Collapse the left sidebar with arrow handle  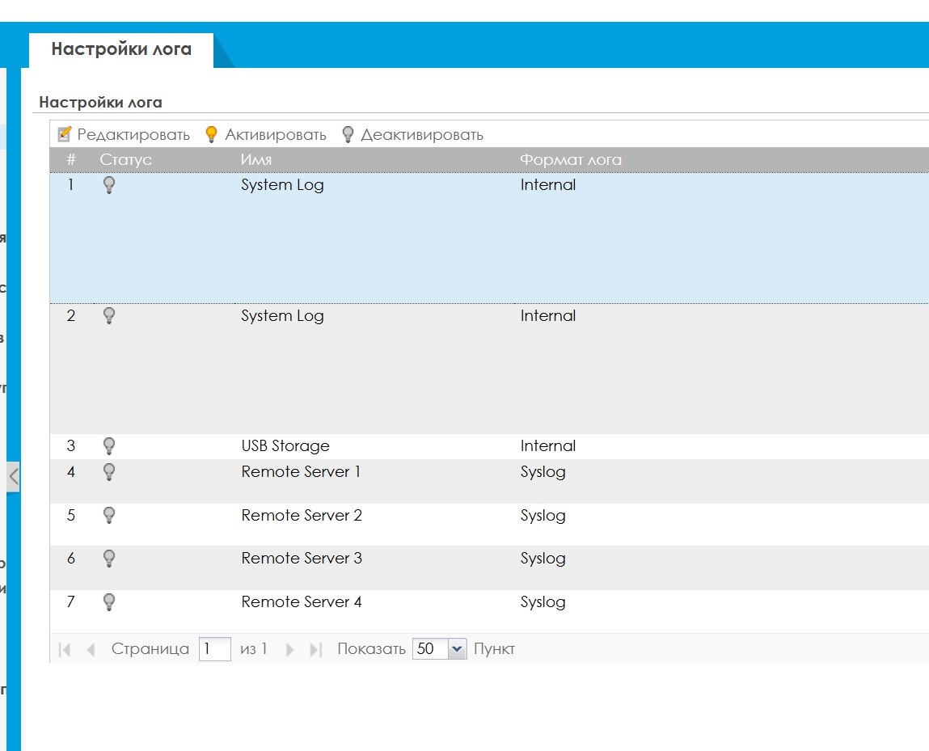[13, 477]
